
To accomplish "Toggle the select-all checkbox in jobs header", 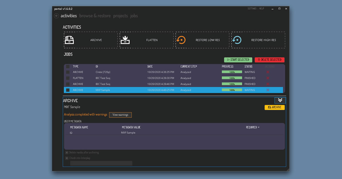I will pos(68,66).
